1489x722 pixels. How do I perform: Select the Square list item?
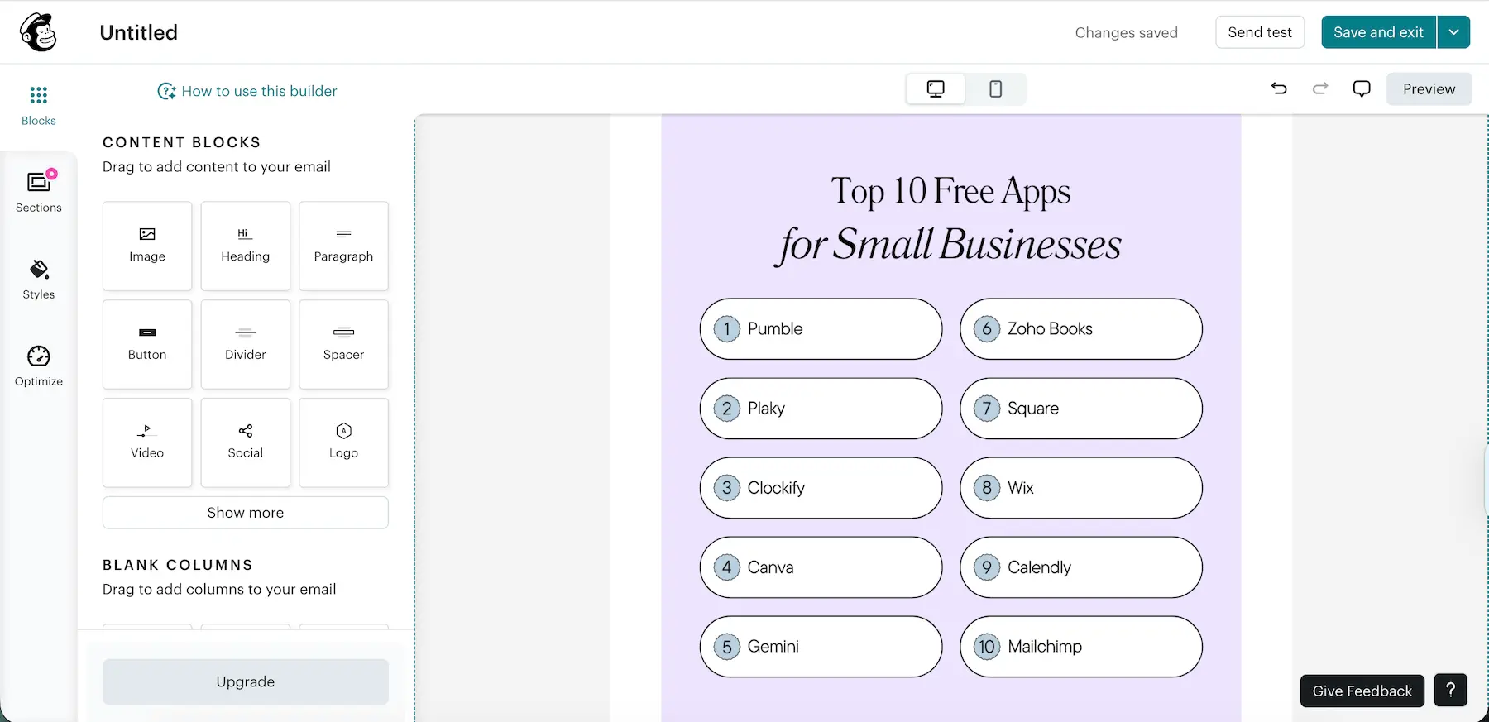pyautogui.click(x=1081, y=409)
